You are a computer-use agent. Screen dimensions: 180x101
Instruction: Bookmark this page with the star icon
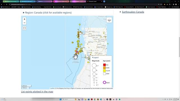coord(161,4)
